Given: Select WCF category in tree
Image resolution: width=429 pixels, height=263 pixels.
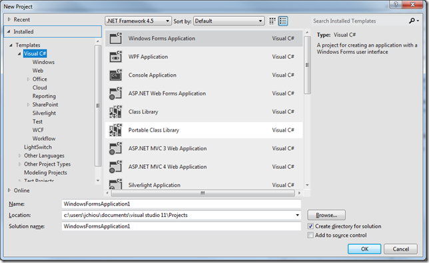Looking at the screenshot, I should pos(38,130).
